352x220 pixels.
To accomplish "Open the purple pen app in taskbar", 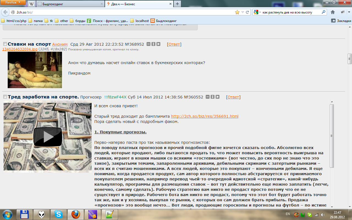I will [x=93, y=214].
